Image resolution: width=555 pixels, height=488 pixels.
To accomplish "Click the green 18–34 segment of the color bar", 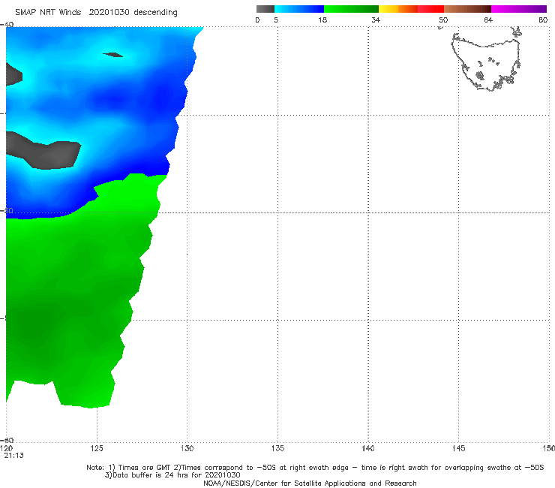I will click(x=351, y=9).
